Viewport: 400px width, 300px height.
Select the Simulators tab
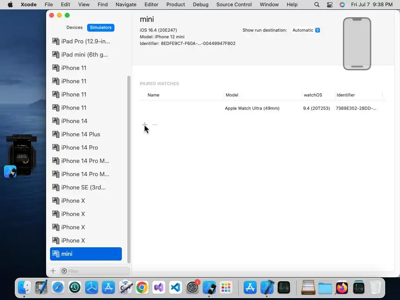tap(100, 28)
